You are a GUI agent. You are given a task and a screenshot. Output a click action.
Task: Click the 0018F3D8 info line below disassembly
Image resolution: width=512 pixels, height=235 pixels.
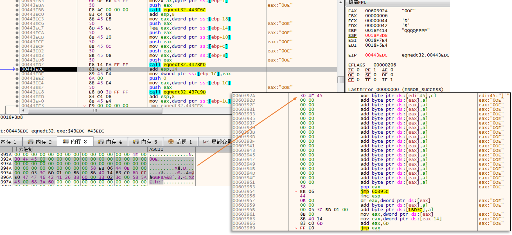pyautogui.click(x=11, y=117)
